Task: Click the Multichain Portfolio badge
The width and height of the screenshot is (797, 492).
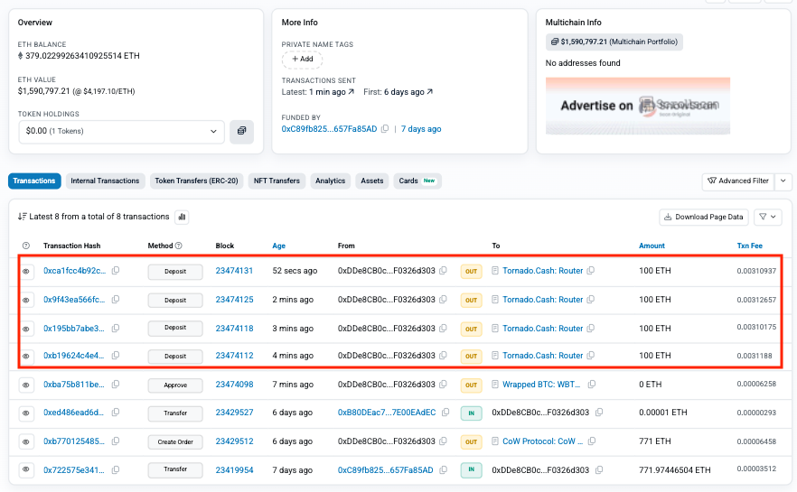Action: coord(614,42)
